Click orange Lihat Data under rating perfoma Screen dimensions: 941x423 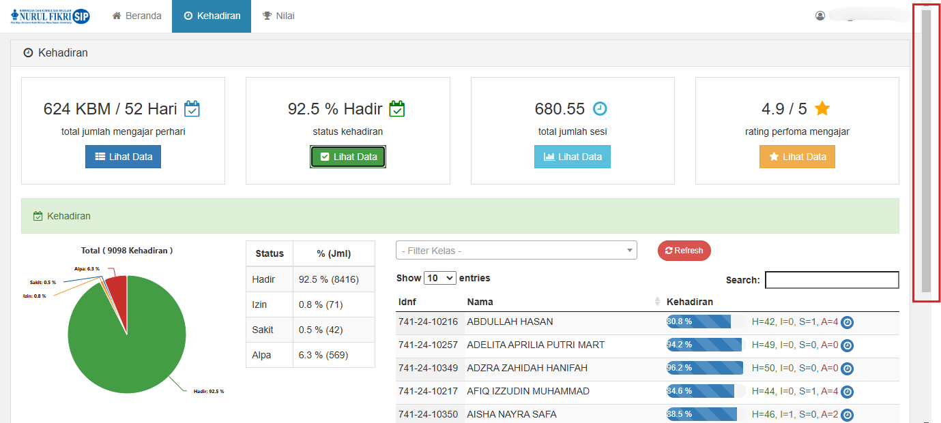point(797,157)
